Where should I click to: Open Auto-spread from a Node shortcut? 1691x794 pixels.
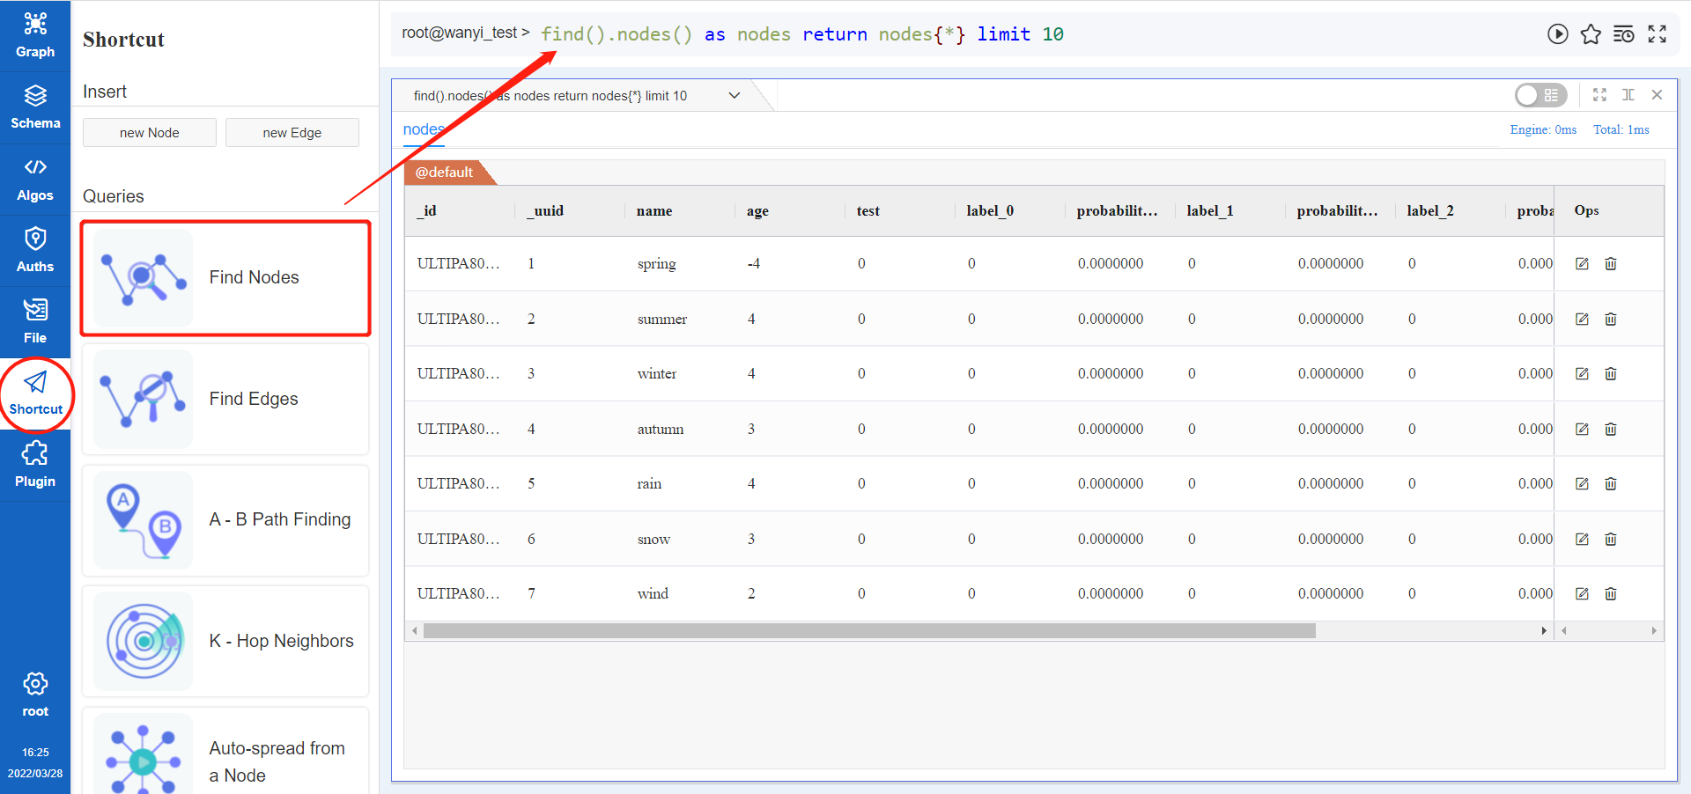[225, 753]
